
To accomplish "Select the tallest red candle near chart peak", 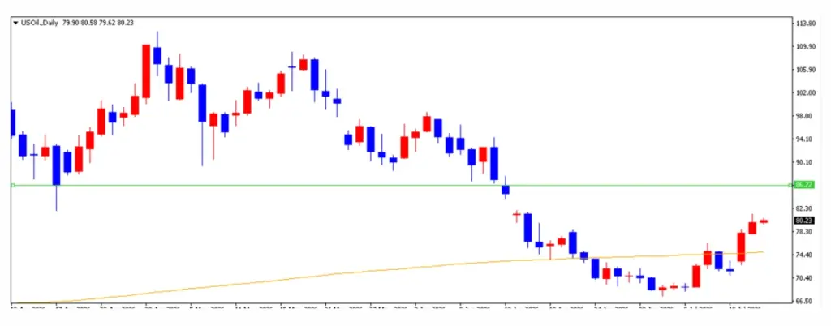I will (146, 71).
